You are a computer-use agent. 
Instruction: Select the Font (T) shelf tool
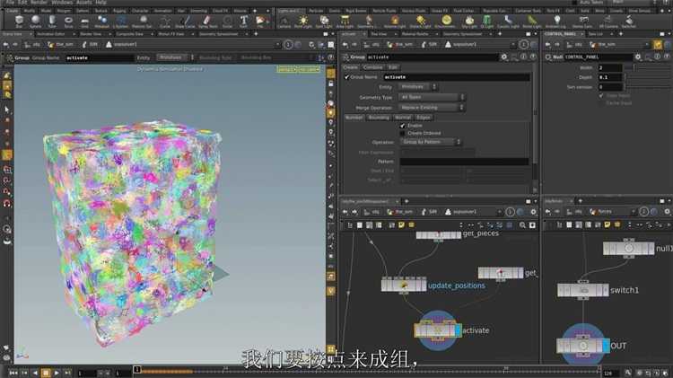[x=243, y=22]
